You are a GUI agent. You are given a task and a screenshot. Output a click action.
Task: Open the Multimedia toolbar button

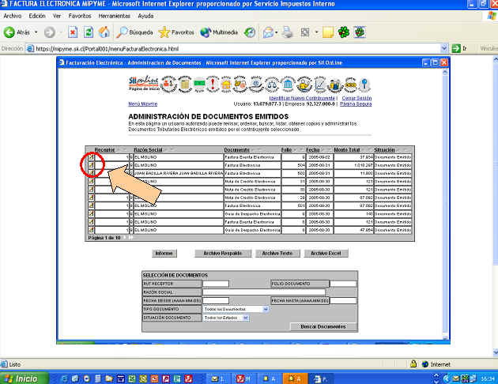coord(219,32)
